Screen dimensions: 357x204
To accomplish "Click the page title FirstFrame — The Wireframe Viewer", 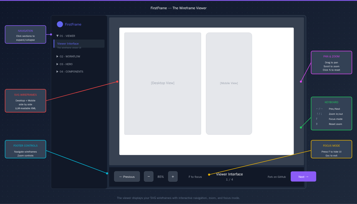I will click(178, 8).
